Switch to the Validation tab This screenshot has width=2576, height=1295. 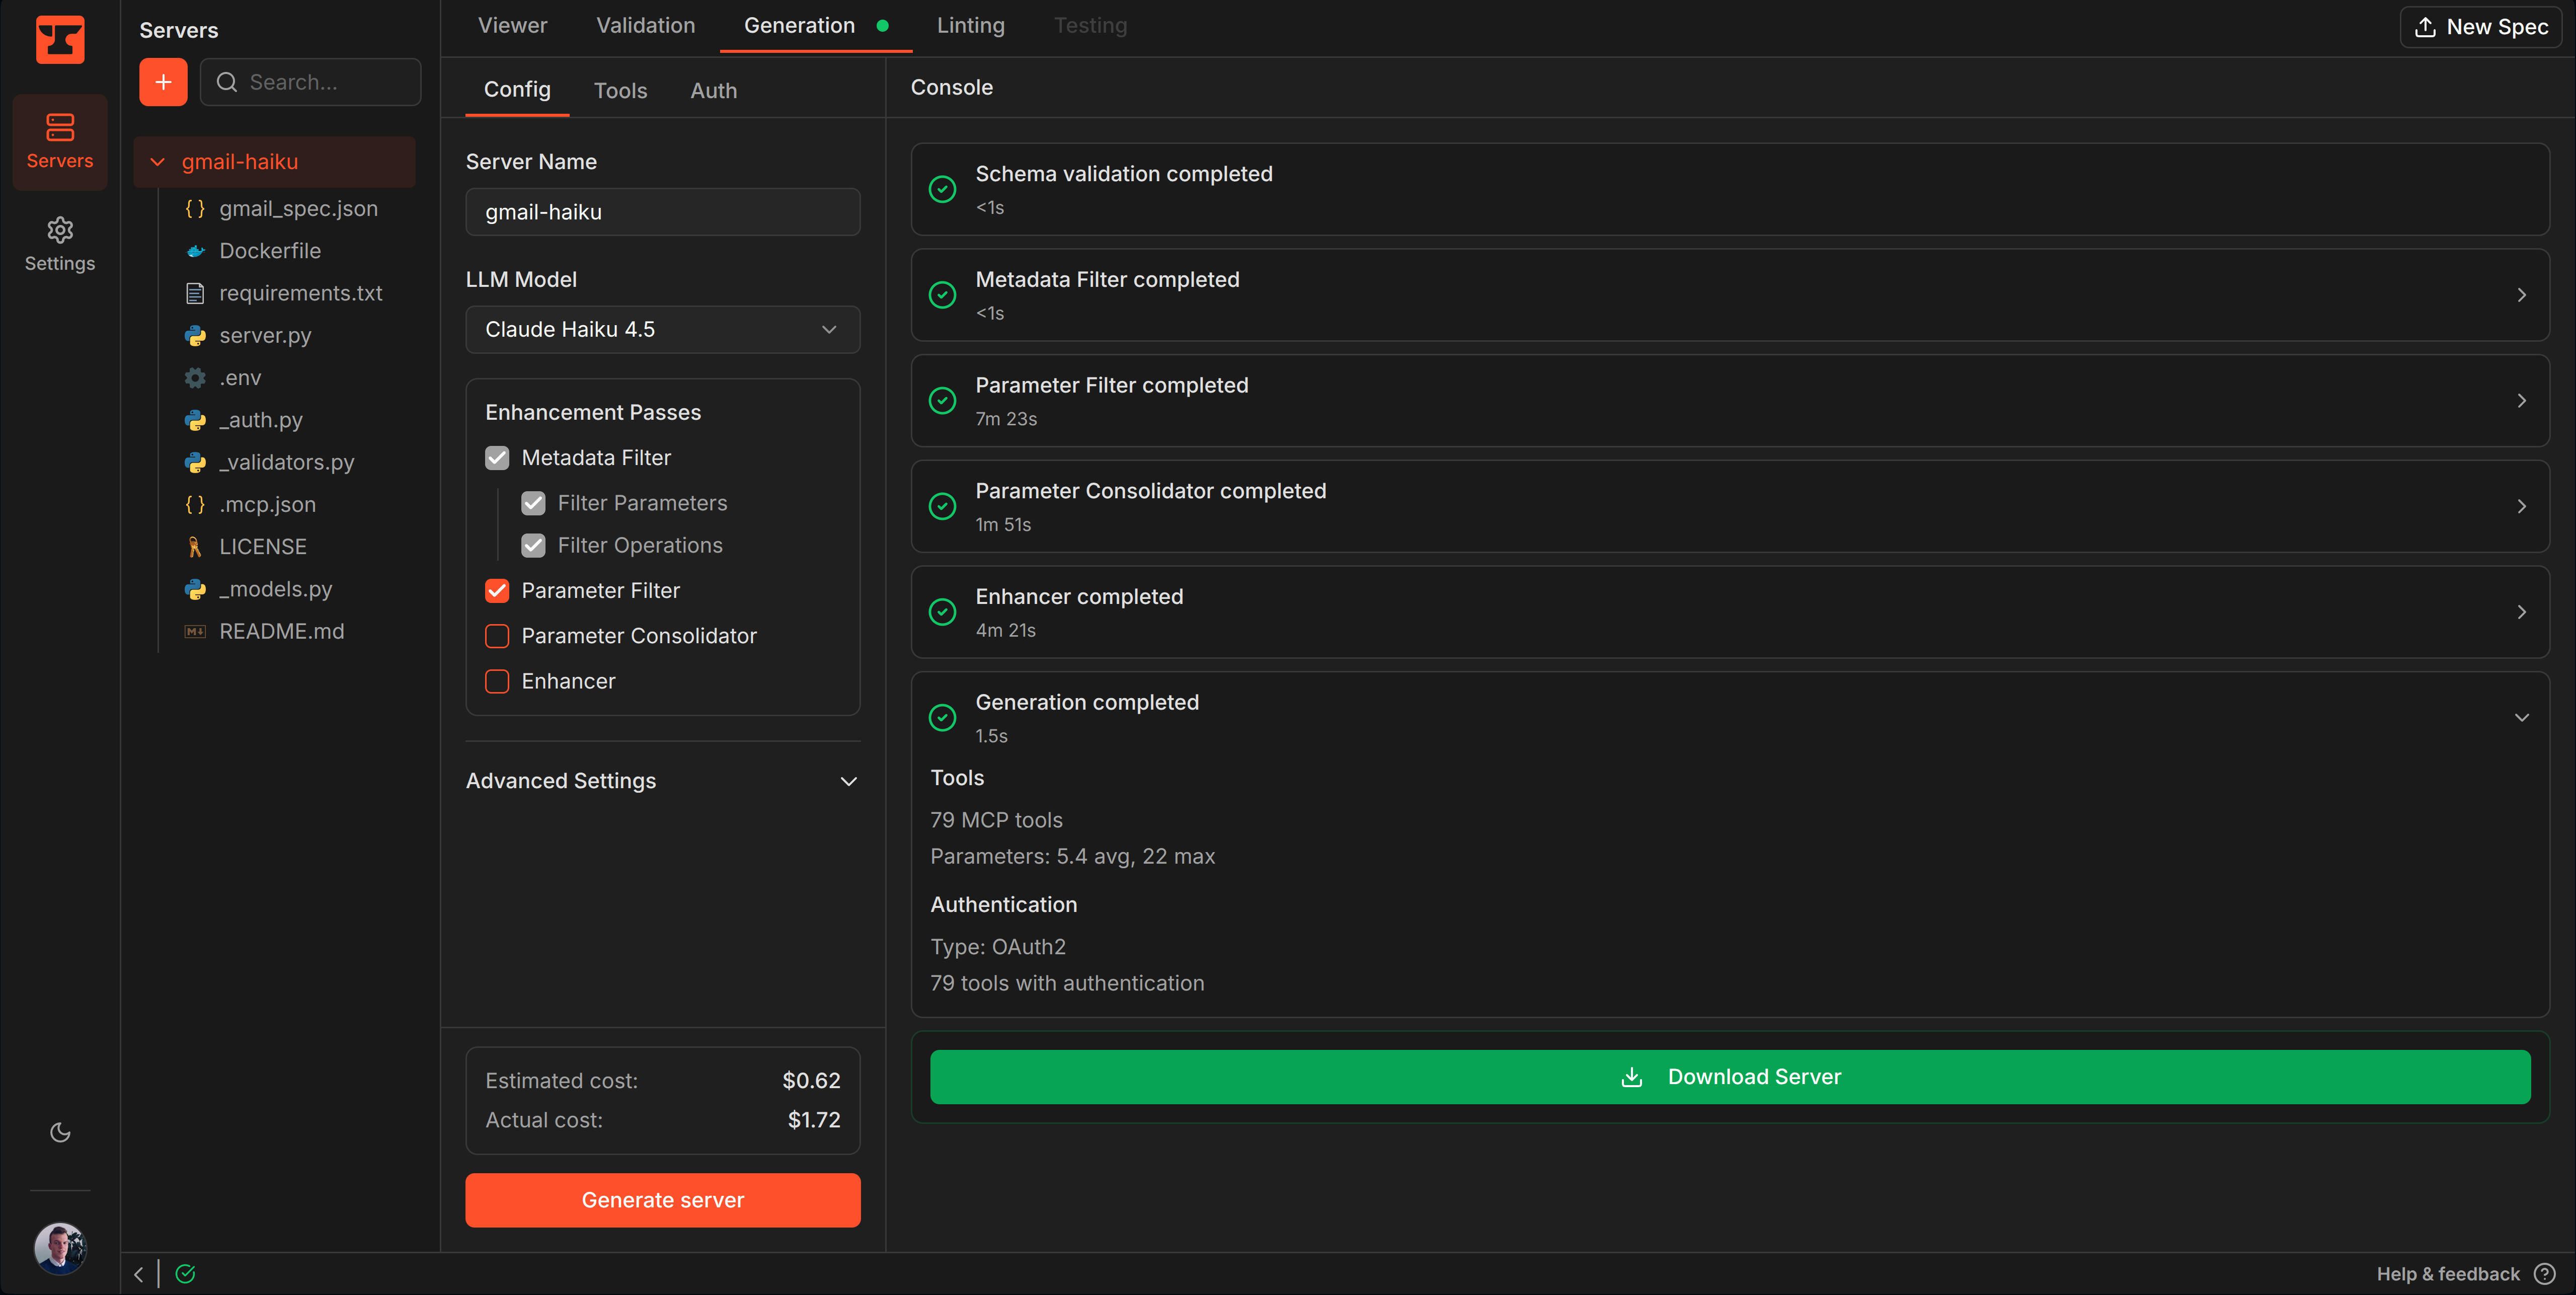tap(646, 26)
